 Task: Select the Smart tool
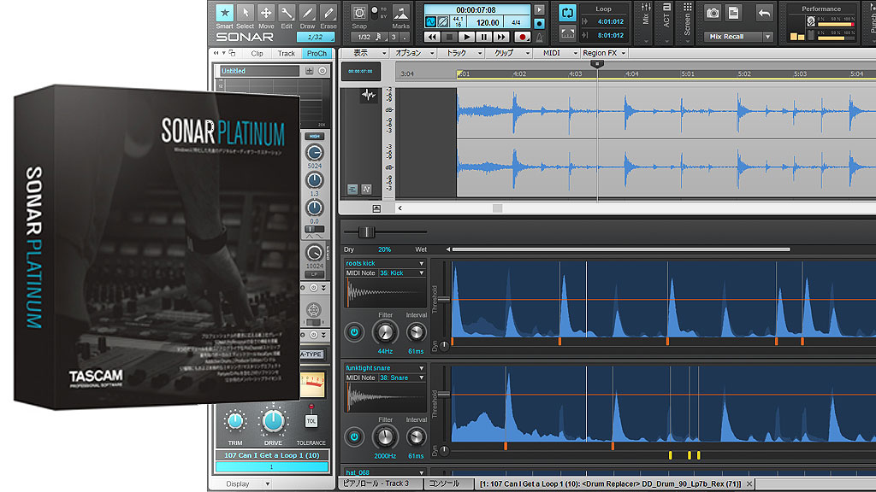(225, 13)
